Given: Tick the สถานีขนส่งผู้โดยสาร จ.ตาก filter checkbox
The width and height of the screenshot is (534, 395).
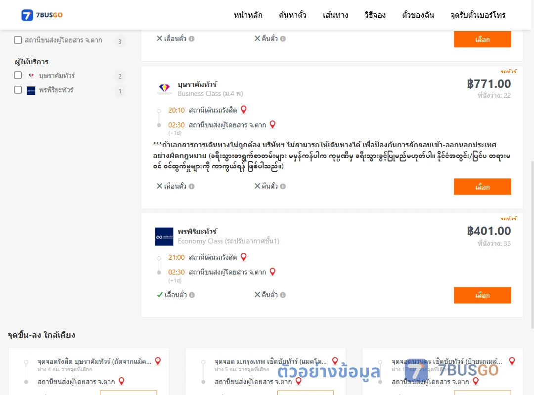Looking at the screenshot, I should (x=18, y=40).
